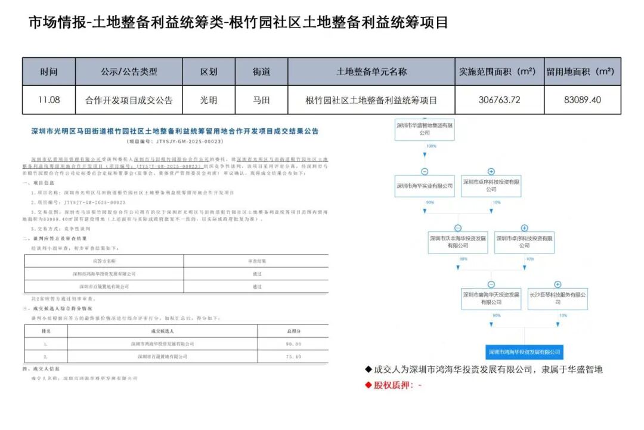Viewport: 644px width, 430px height.
Task: Click plus icon above second-level 深圳市卓序科技投资有限公司
Action: pyautogui.click(x=524, y=228)
